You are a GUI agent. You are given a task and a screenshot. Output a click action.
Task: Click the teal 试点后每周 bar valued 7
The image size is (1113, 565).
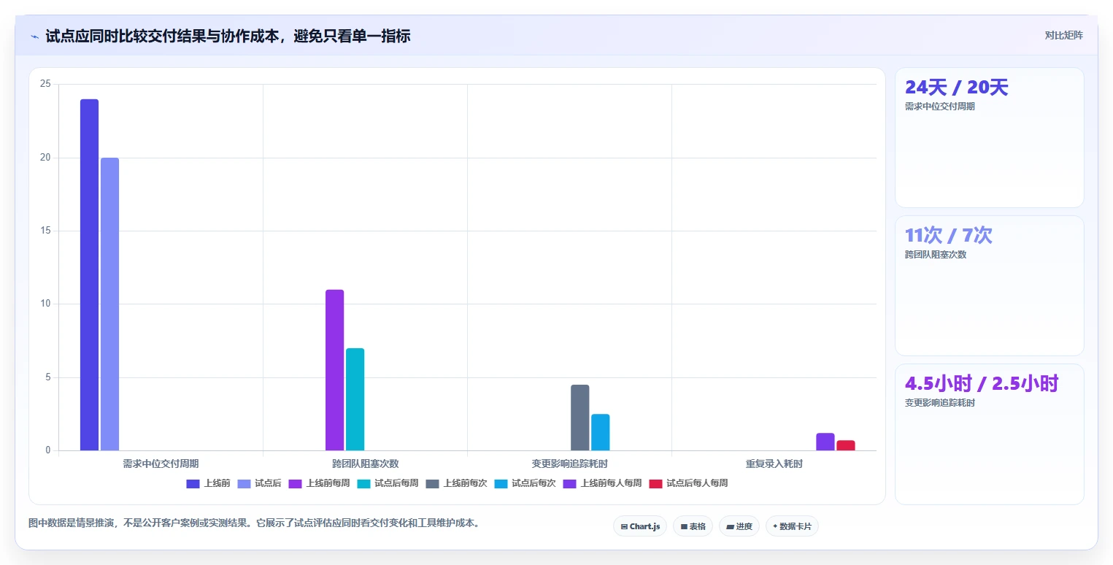pos(355,399)
